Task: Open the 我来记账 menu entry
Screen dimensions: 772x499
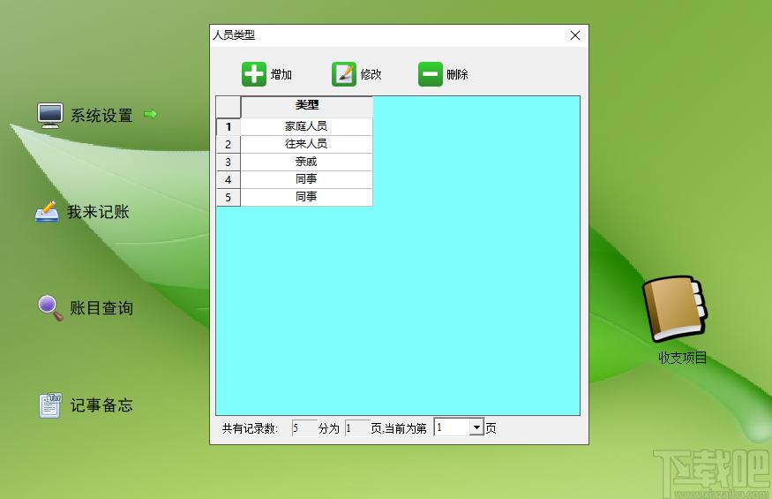Action: [98, 212]
